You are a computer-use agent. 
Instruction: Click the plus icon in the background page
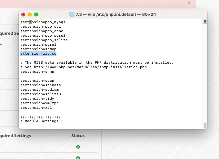pos(1,45)
